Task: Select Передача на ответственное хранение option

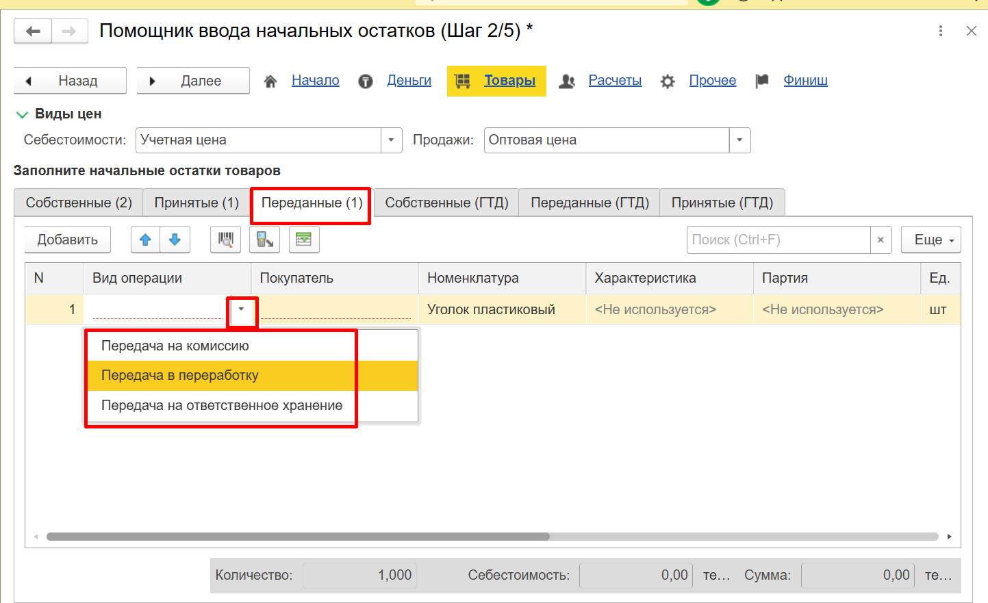Action: pos(222,405)
